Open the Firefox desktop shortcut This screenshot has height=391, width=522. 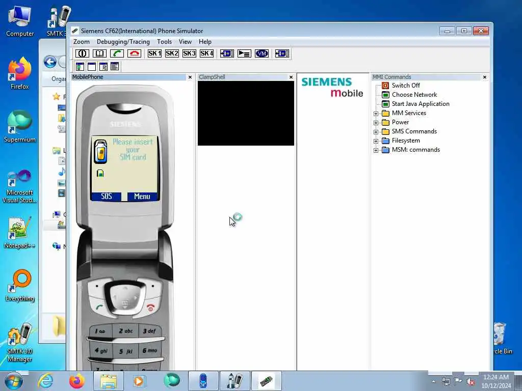20,73
